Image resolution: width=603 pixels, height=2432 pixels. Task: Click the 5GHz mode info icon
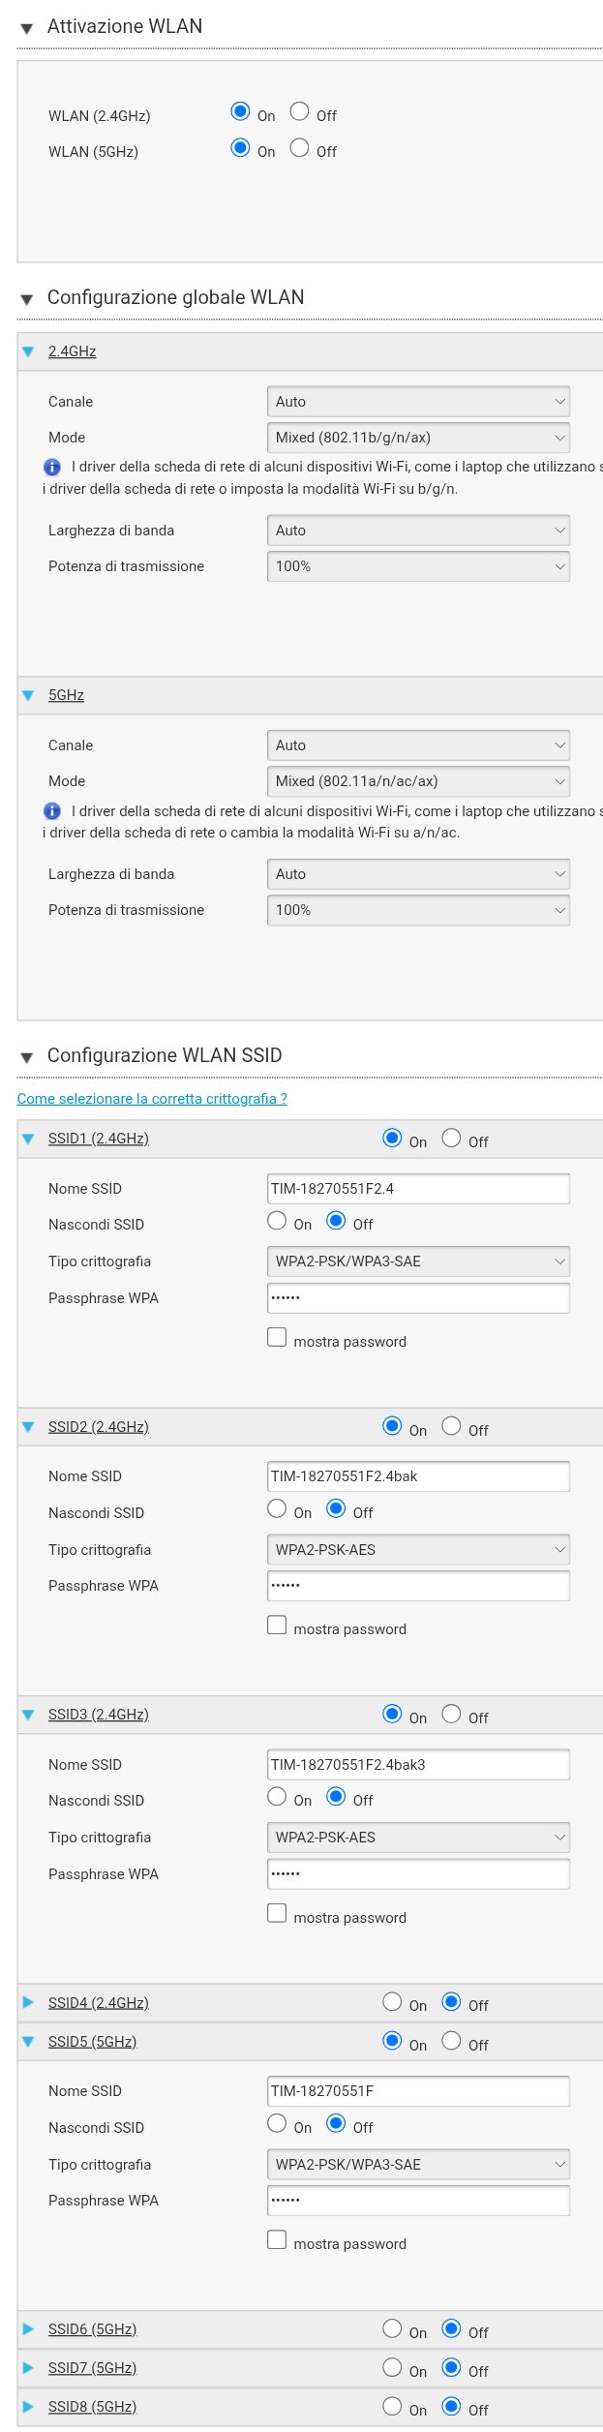[52, 811]
